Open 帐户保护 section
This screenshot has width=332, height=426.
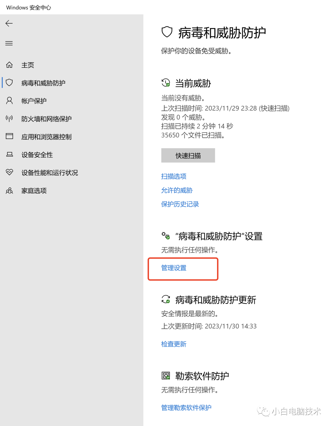click(34, 101)
